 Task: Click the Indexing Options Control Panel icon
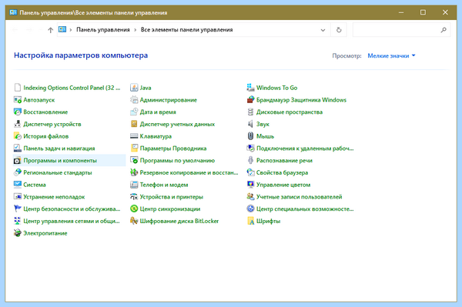tap(18, 88)
